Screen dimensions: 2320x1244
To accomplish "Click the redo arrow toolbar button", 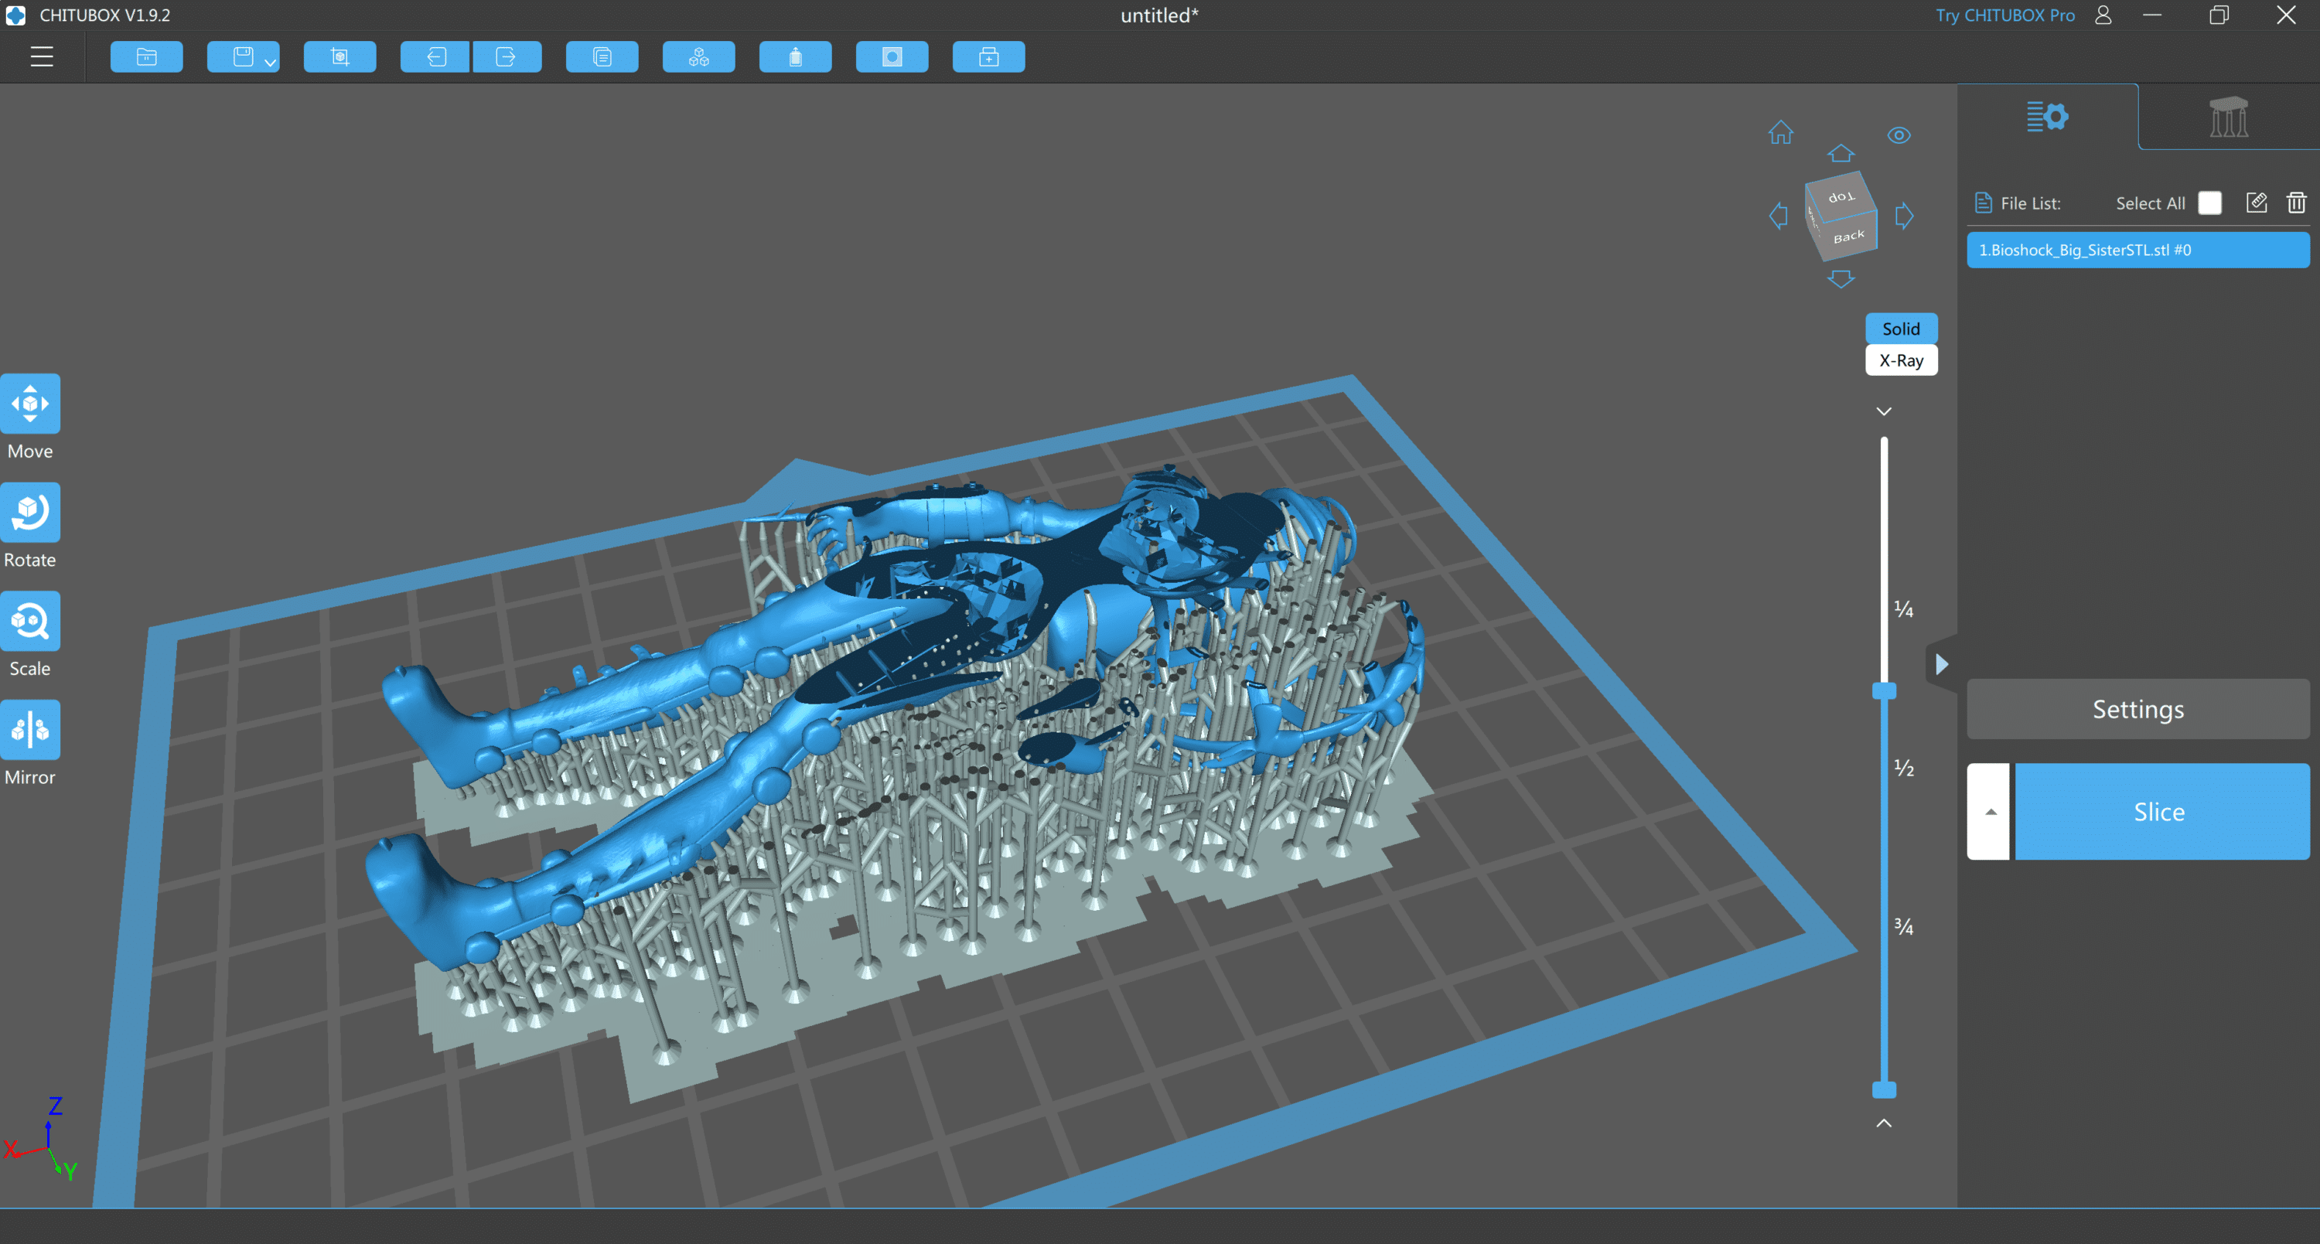I will (507, 58).
